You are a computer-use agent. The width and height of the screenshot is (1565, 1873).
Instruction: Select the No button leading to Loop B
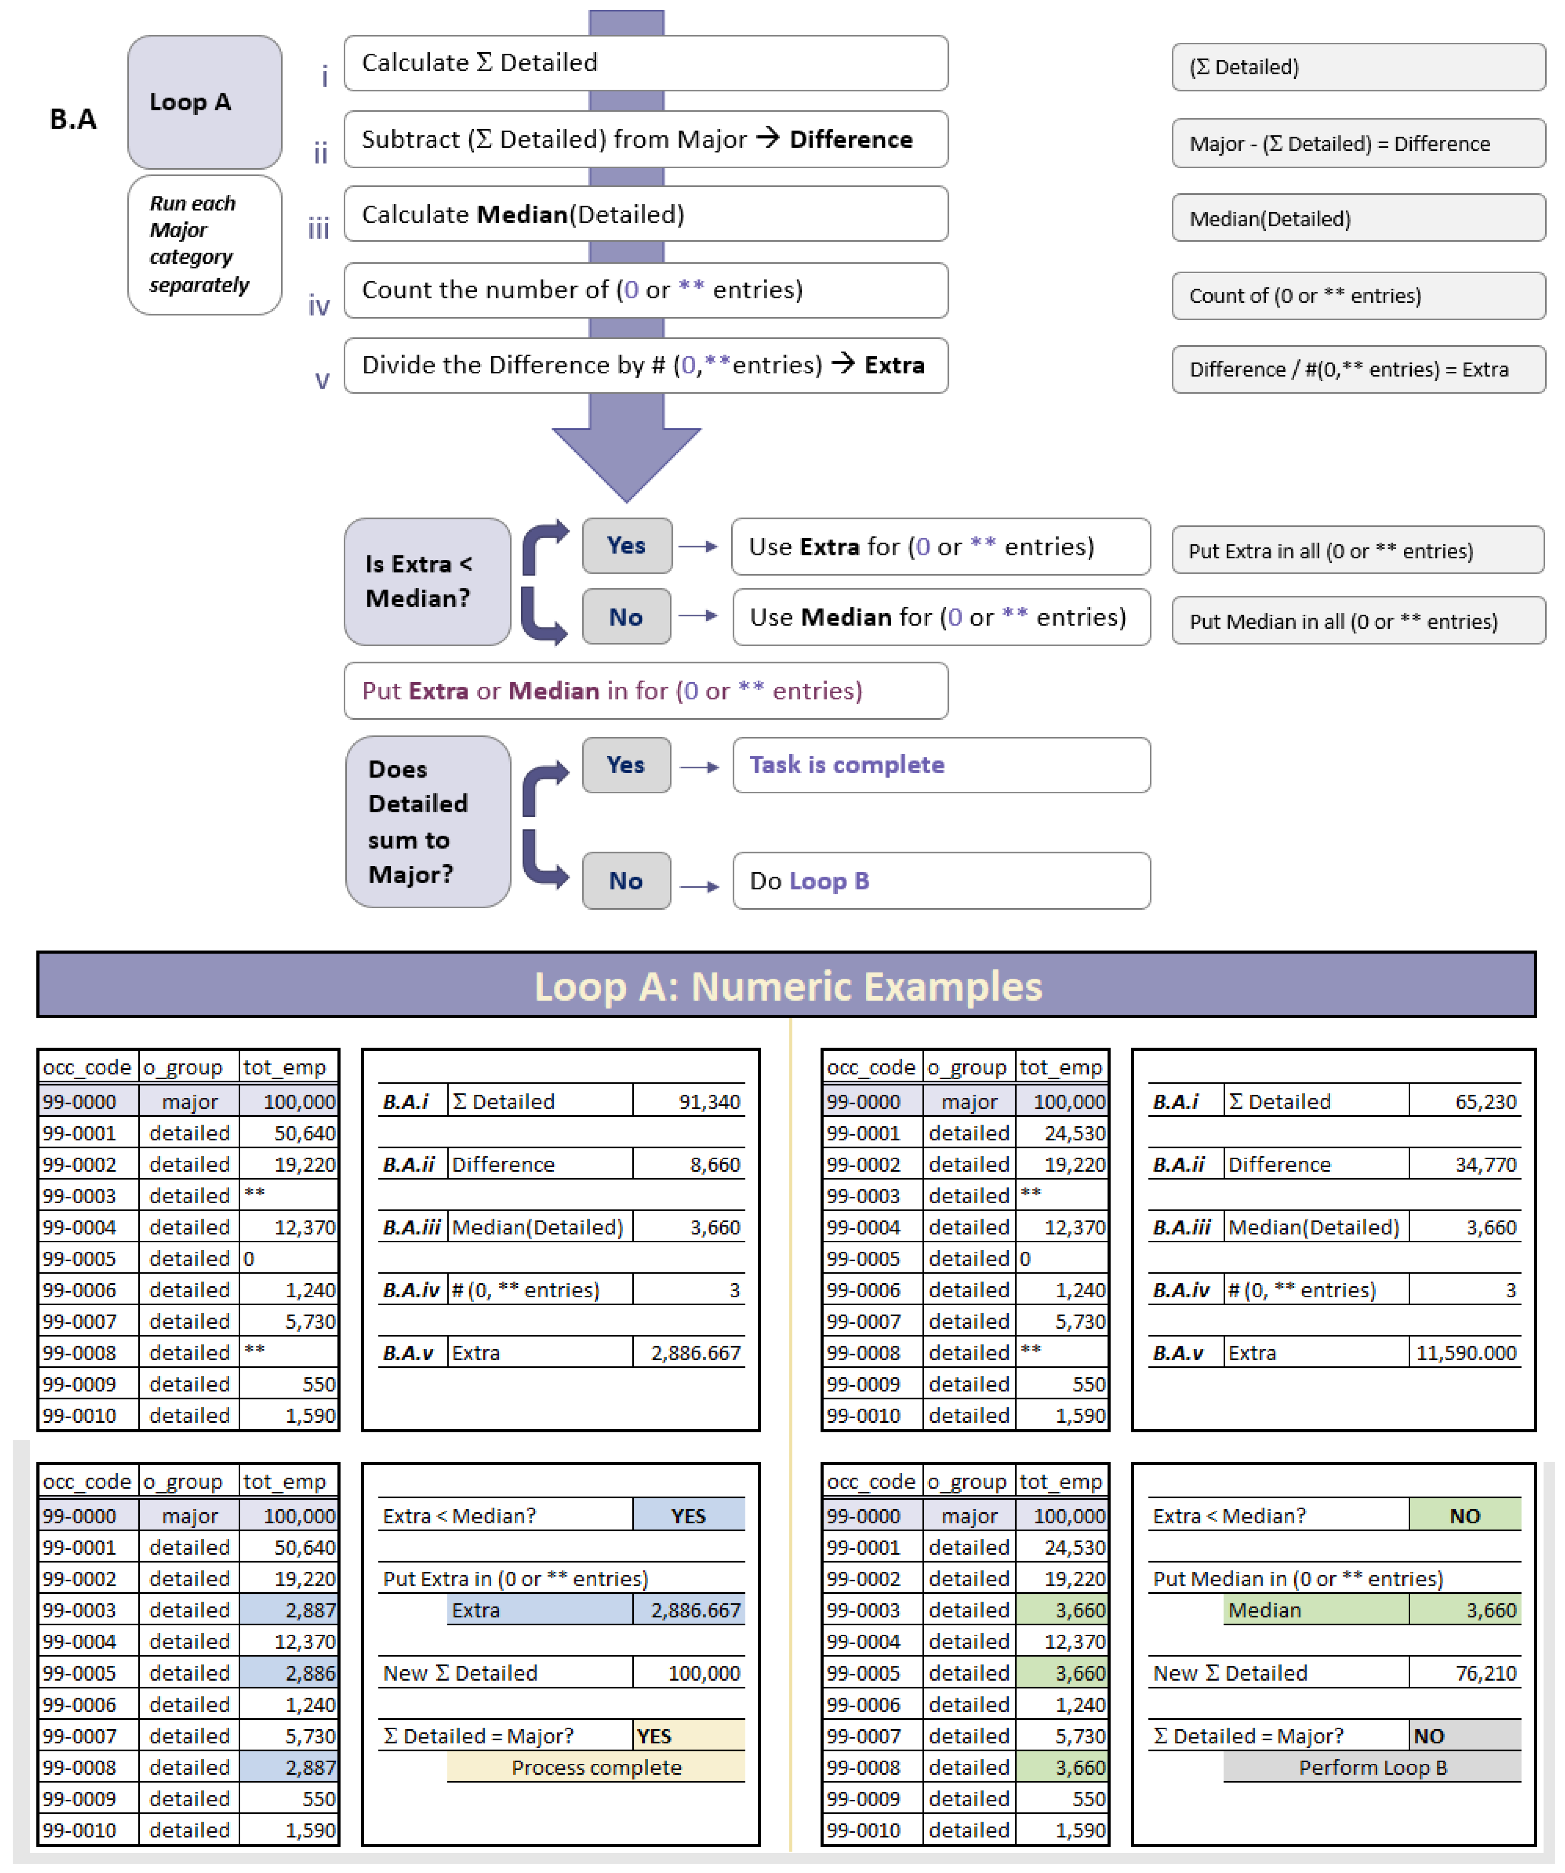click(x=626, y=880)
